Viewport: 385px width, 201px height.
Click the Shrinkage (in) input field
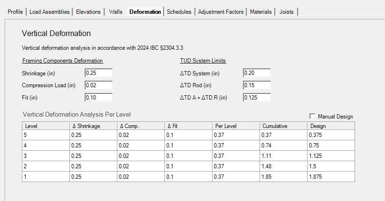[x=99, y=73]
